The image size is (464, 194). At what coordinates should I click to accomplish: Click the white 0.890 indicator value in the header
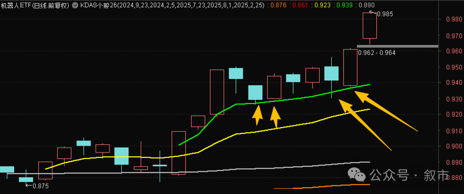click(x=366, y=5)
